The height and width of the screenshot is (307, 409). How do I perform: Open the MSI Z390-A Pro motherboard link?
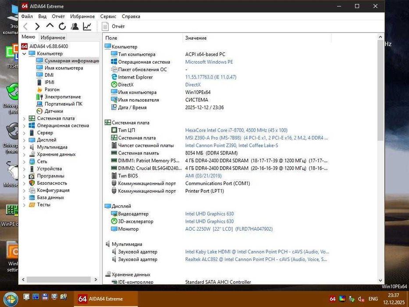(257, 138)
